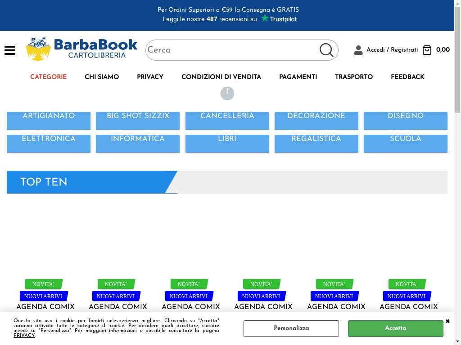The height and width of the screenshot is (345, 461).
Task: Click the Personalizza cookie button
Action: click(x=291, y=328)
